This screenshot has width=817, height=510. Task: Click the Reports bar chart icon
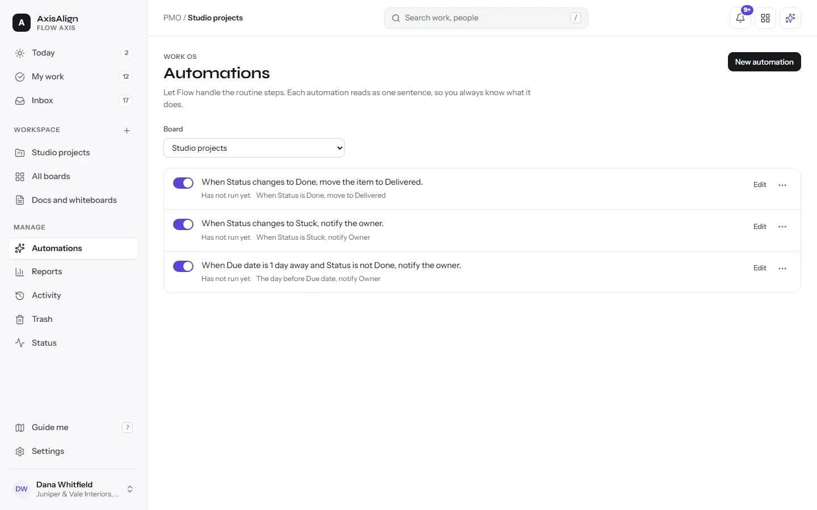pos(20,272)
